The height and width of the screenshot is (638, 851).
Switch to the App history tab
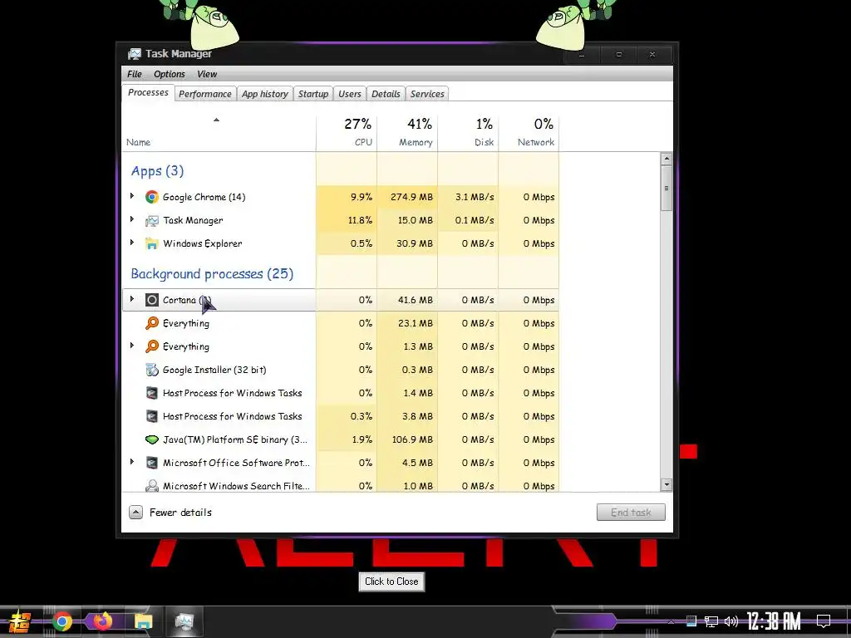(x=265, y=94)
